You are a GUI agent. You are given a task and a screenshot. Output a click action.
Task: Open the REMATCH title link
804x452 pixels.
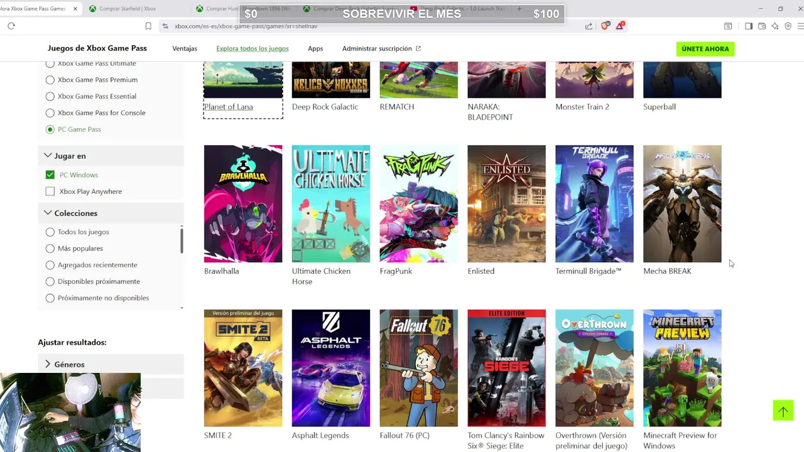pyautogui.click(x=397, y=107)
